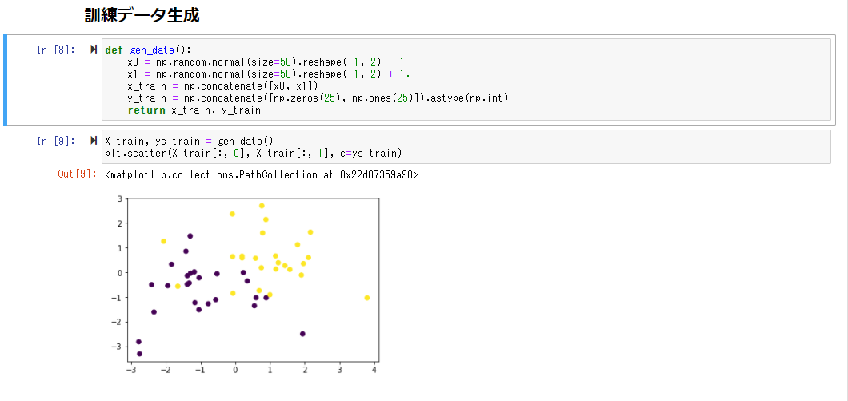Click the line defining y_train with np.zeros
Viewport: 848px width, 401px height.
click(318, 98)
